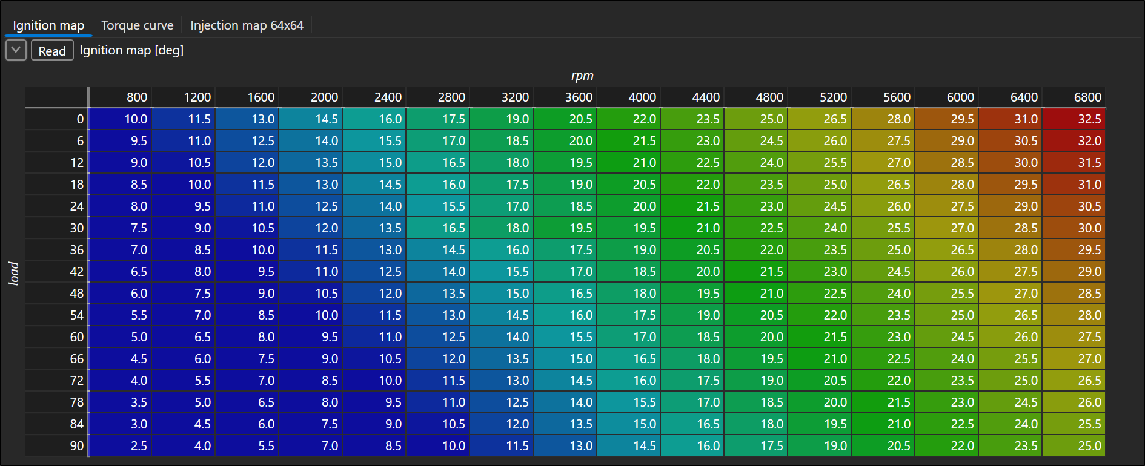The height and width of the screenshot is (466, 1145).
Task: Select cell 22.0 at load 0, 4000 rpm
Action: (629, 119)
